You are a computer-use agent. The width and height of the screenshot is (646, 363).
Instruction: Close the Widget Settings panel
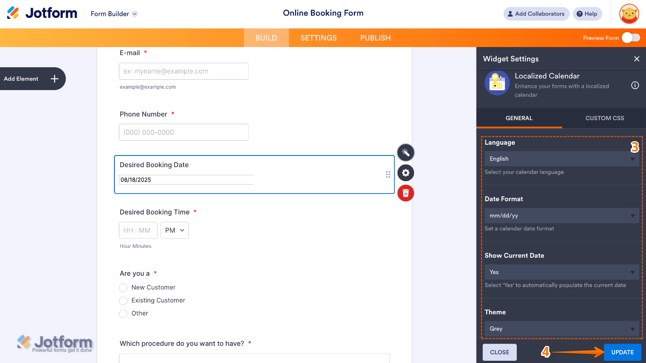coord(637,59)
